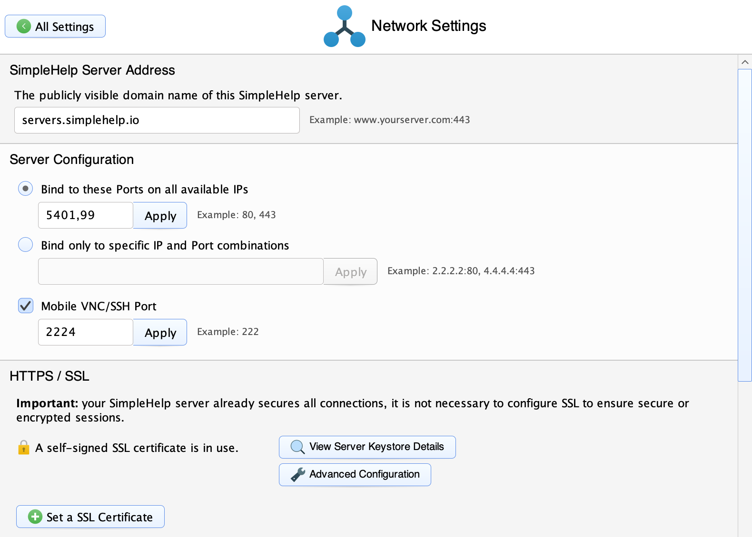The height and width of the screenshot is (537, 752).
Task: Click the server address field containing servers.simplehelp.io
Action: pos(157,120)
